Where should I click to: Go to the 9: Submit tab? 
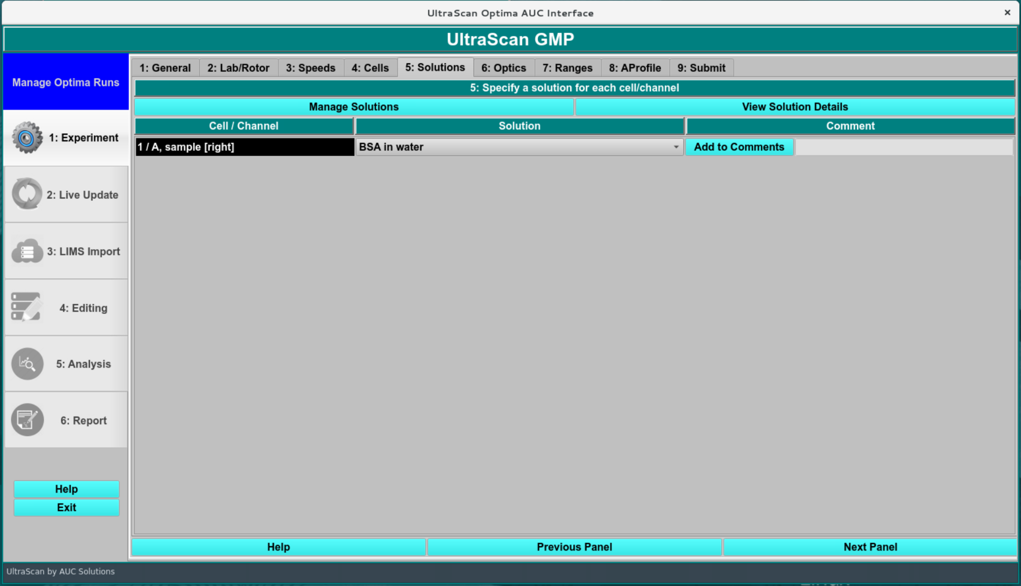[701, 68]
